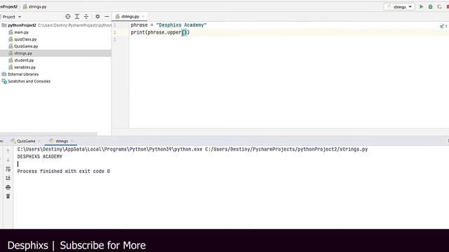Start debugging with the bug icon
Screen dimensions: 449x252
[x=430, y=6]
